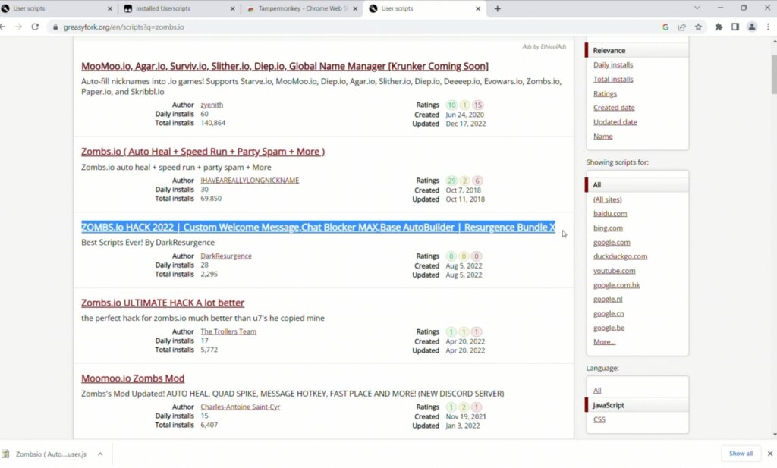Filter scripts for google.com.hk

616,284
